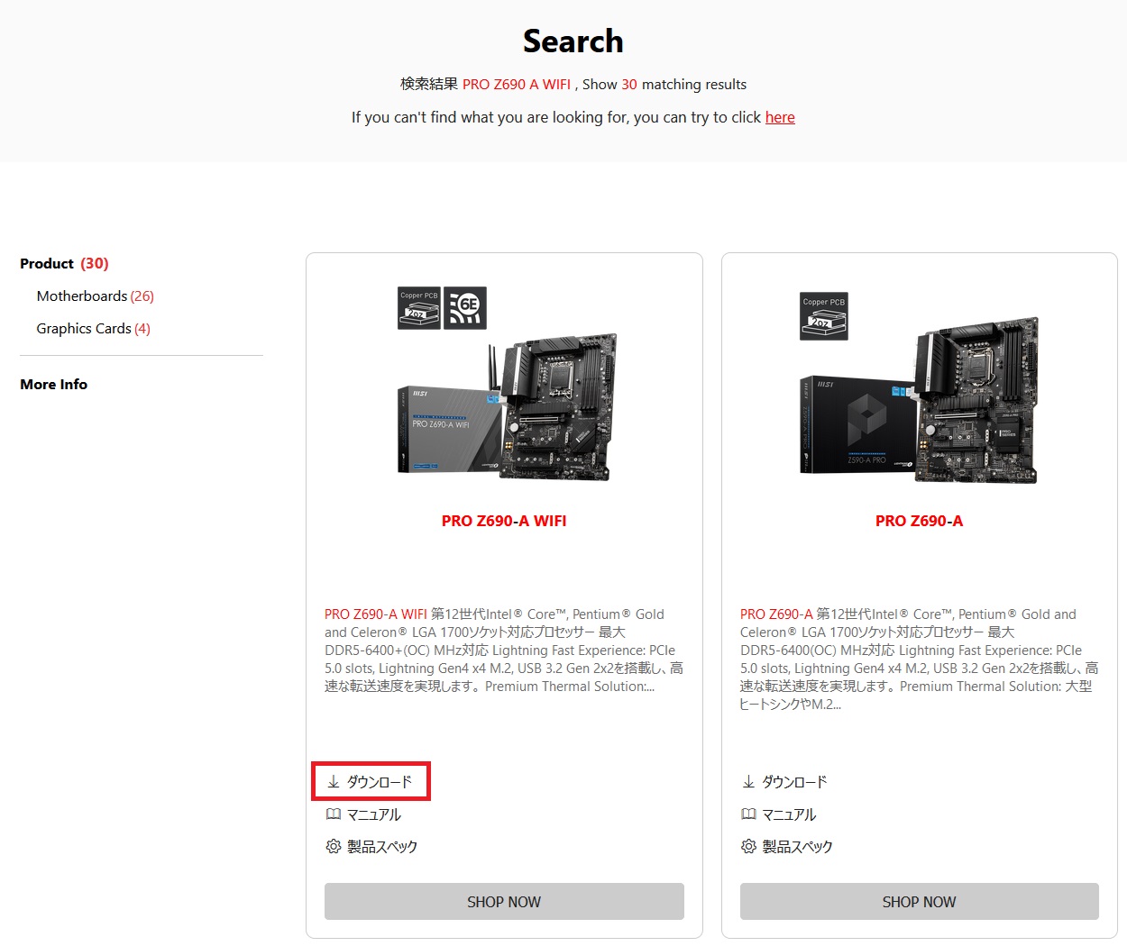The height and width of the screenshot is (946, 1127).
Task: Open the PRO Z690-A WIFI product title
Action: [x=504, y=521]
